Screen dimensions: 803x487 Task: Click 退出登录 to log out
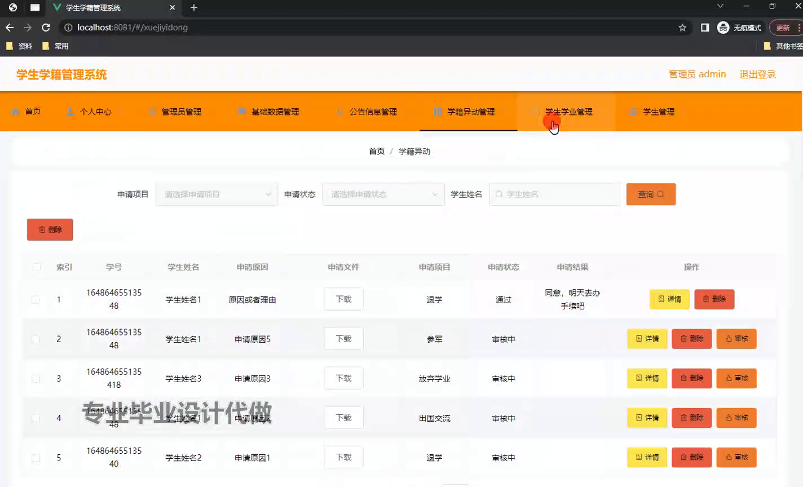757,74
